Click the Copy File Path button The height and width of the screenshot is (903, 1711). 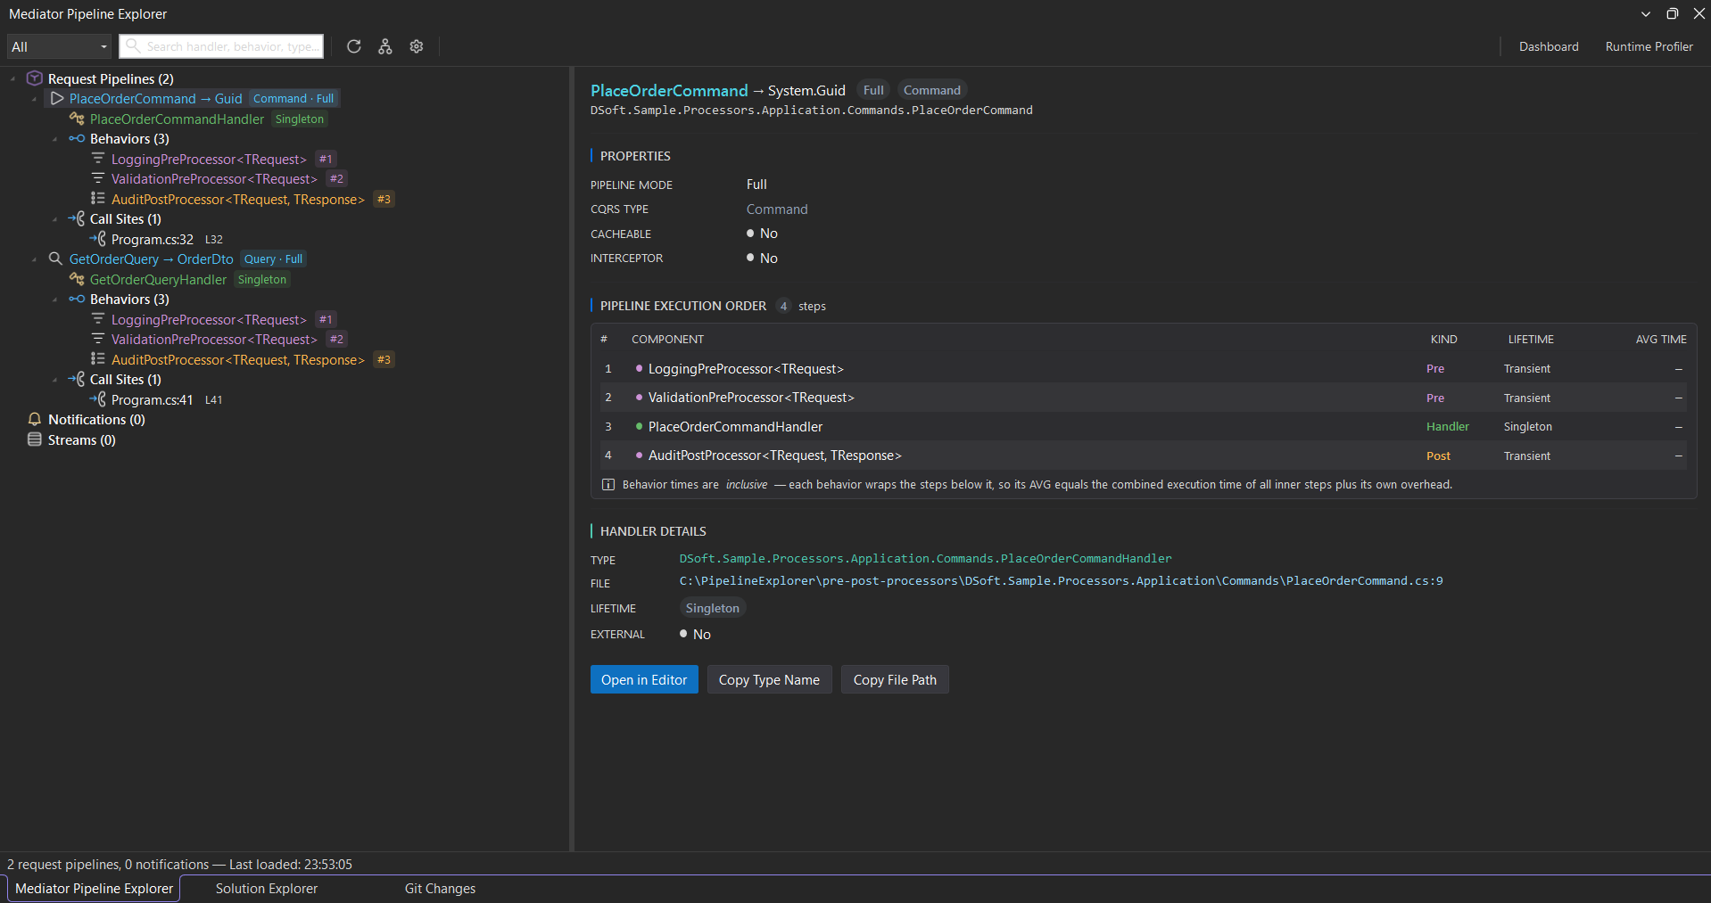[895, 679]
